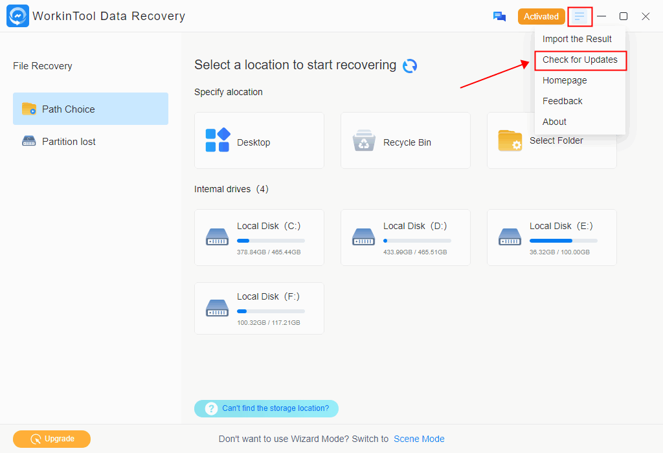Open the hamburger menu icon
Image resolution: width=663 pixels, height=453 pixels.
pyautogui.click(x=579, y=17)
